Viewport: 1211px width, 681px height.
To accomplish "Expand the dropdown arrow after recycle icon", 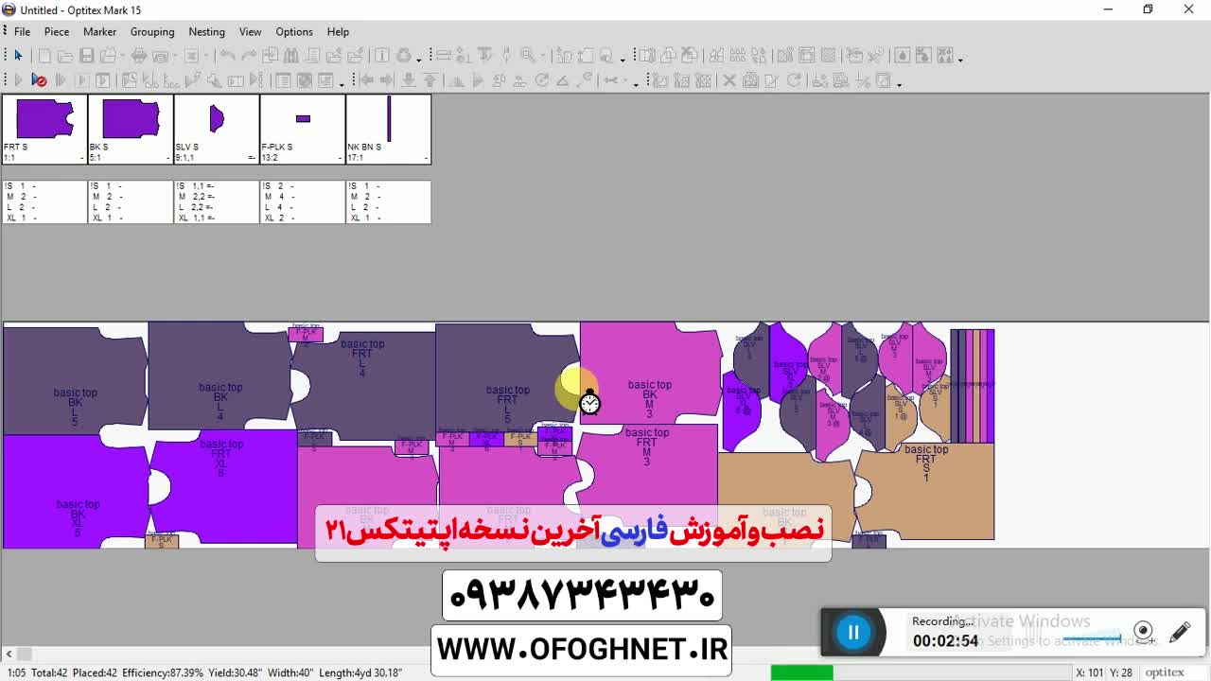I will [419, 59].
